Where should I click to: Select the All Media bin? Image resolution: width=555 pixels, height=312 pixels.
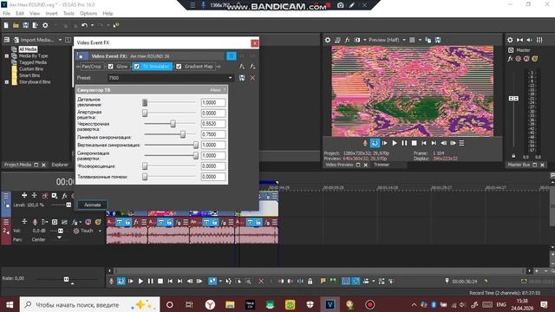[28, 49]
